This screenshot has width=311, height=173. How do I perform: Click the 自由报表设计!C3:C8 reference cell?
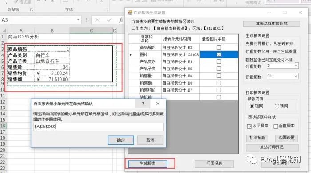[180, 54]
